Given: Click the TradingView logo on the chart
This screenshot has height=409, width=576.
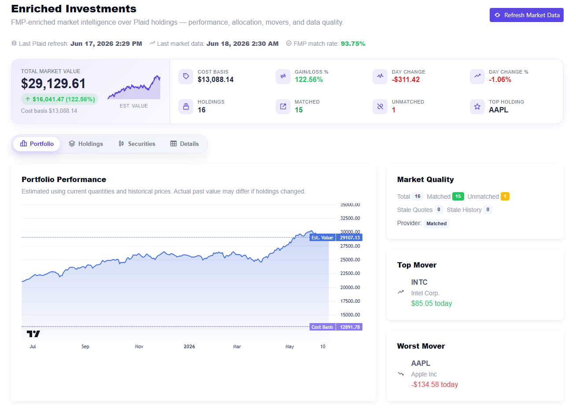Looking at the screenshot, I should (33, 334).
